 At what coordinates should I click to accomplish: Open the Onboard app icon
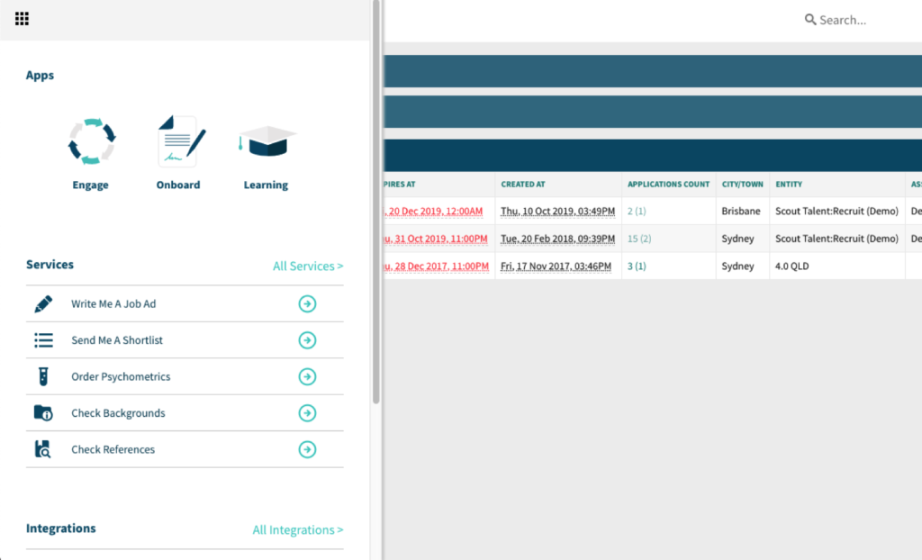pyautogui.click(x=177, y=140)
